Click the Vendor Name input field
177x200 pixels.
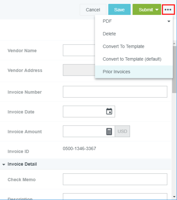coord(79,50)
